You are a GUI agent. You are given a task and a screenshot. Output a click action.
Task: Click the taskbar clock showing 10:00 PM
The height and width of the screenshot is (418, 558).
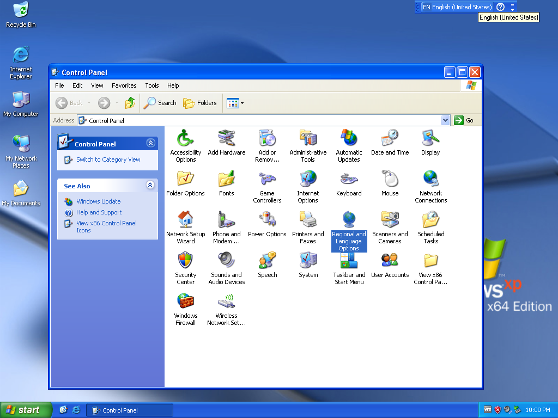pyautogui.click(x=538, y=410)
